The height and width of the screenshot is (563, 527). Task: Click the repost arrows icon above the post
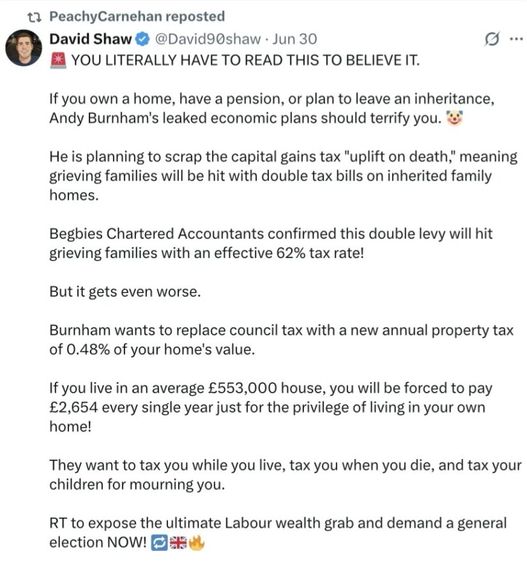[x=35, y=17]
